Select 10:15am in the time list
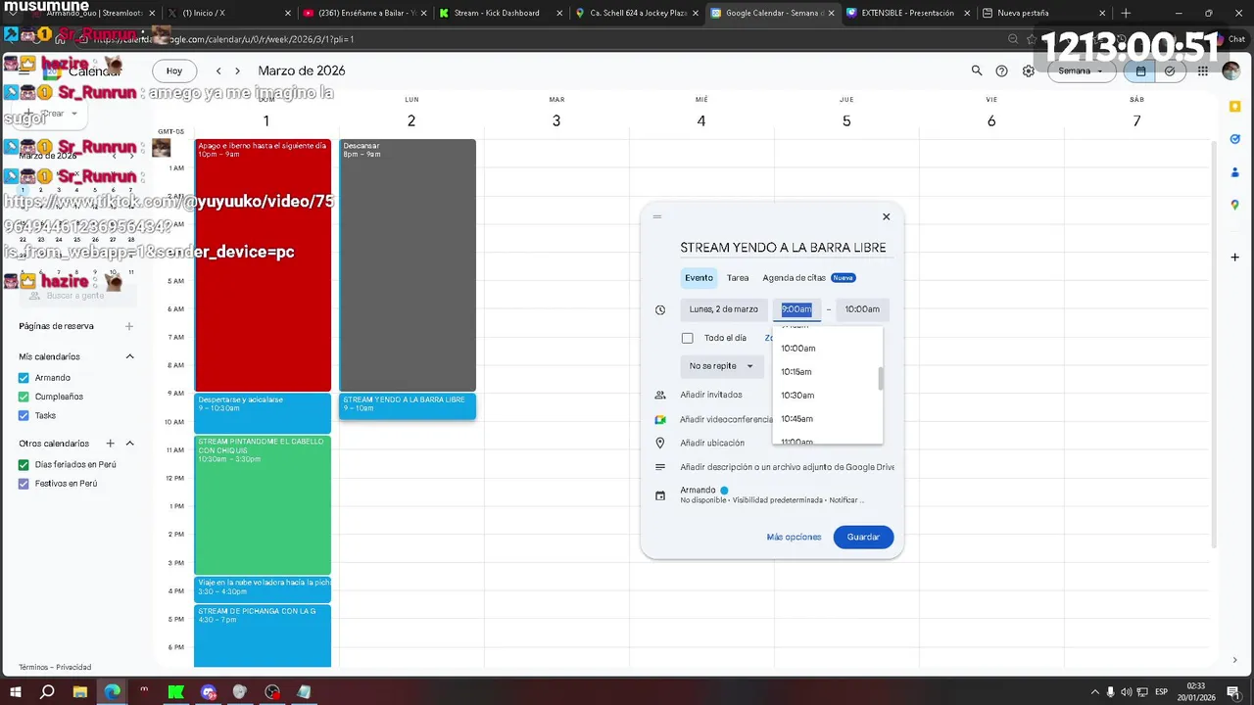1254x705 pixels. 828,372
